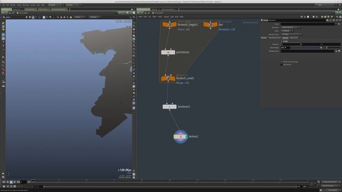Screen dimensions: 342x192
Task: Click the current frame number field
Action: click(x=24, y=182)
